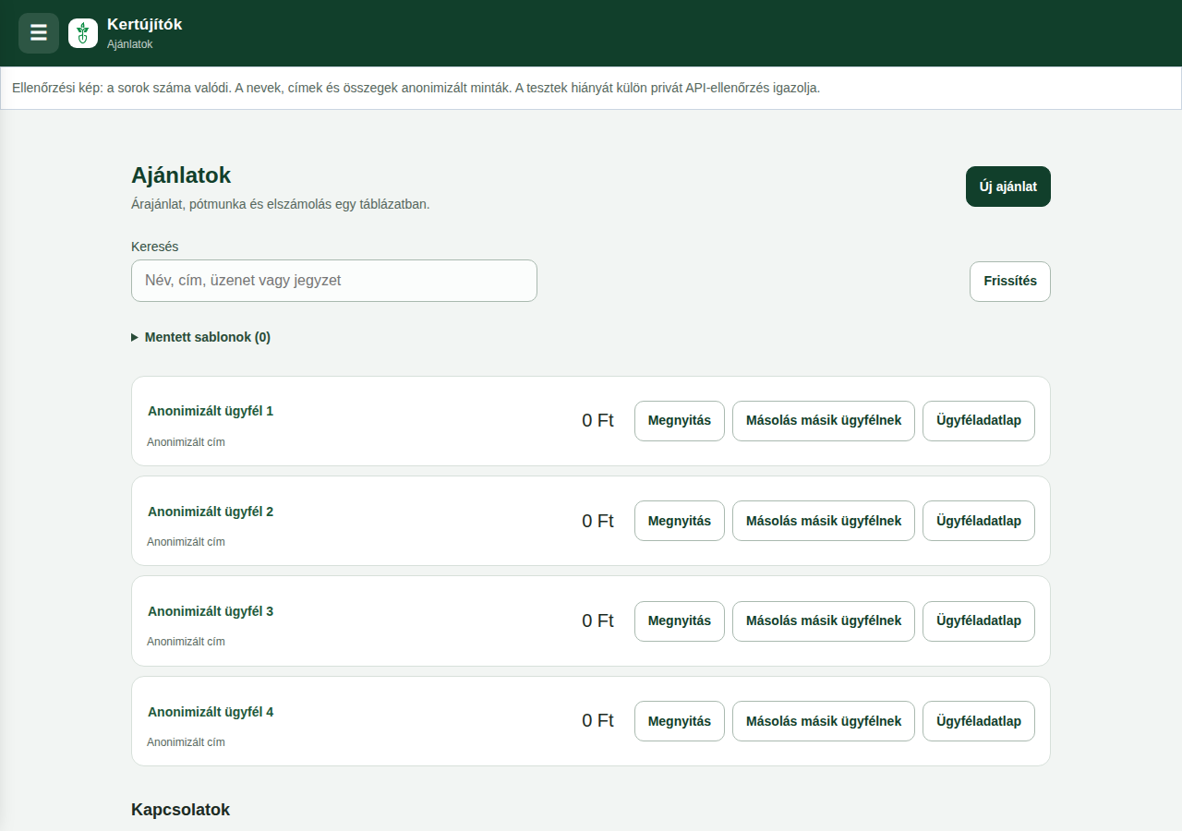Copy Anonimizált ügyfél 3 offer to another client
The height and width of the screenshot is (831, 1182).
tap(824, 620)
